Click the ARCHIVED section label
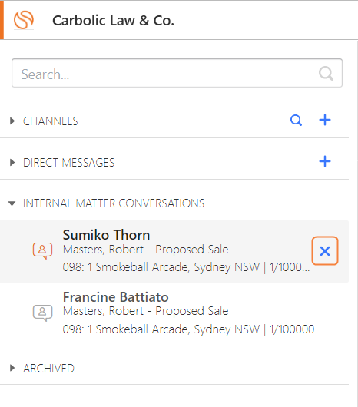Viewport: 358px width, 407px height. 49,369
